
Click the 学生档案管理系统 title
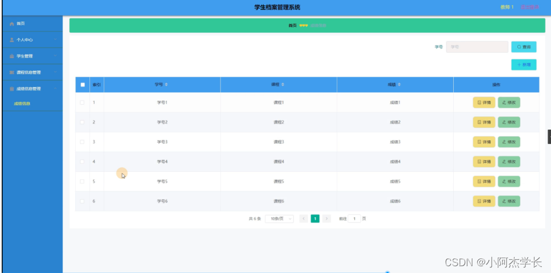click(x=277, y=7)
